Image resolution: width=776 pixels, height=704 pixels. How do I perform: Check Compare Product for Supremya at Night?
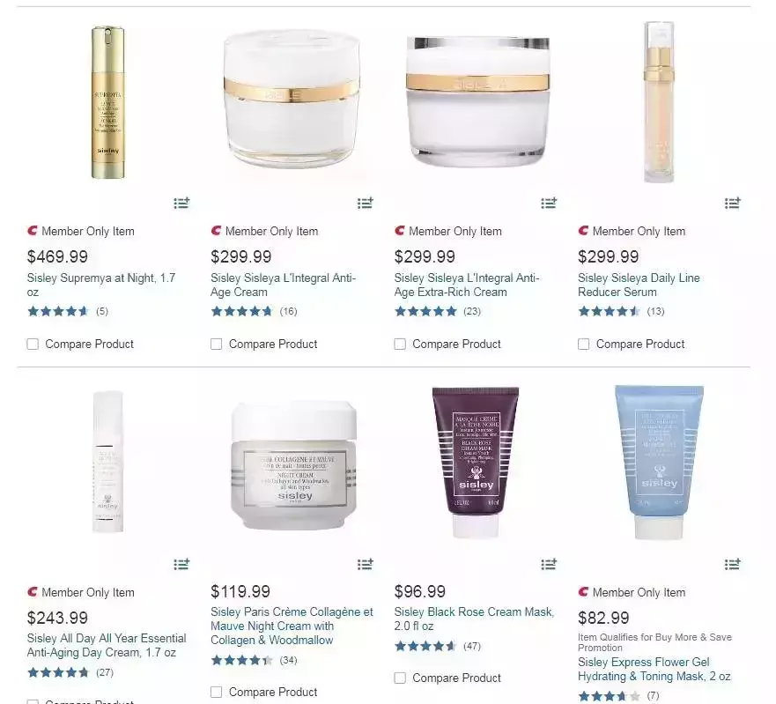pyautogui.click(x=33, y=345)
